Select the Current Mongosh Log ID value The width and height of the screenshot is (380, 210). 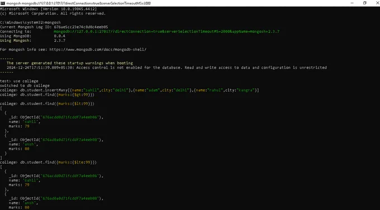(x=81, y=27)
